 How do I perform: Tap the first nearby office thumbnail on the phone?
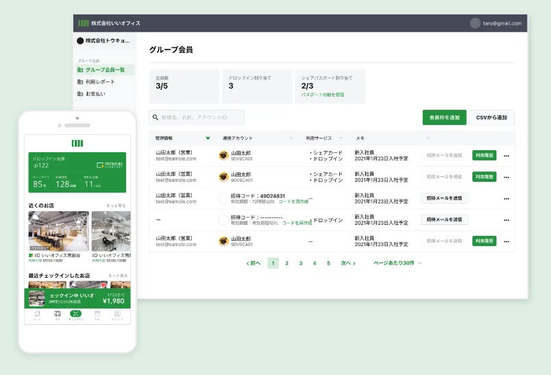(59, 231)
